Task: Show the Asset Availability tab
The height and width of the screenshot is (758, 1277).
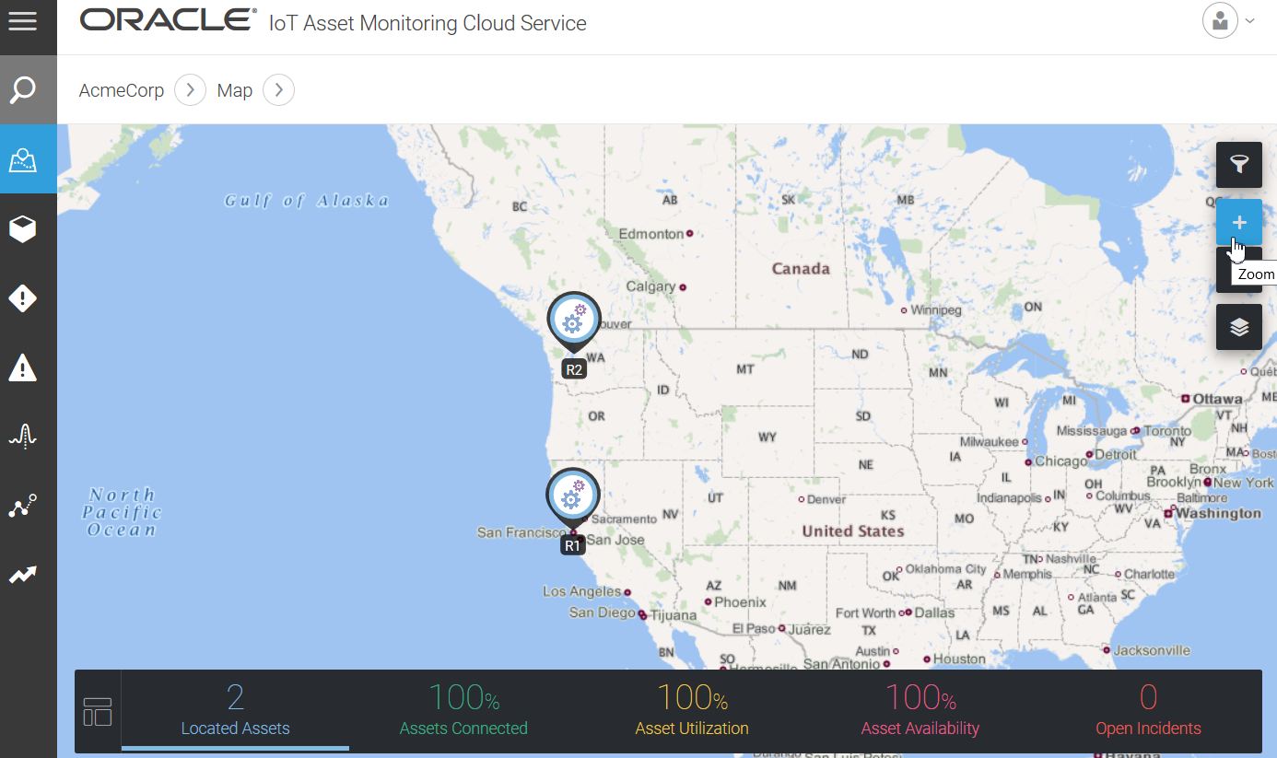Action: click(x=920, y=711)
